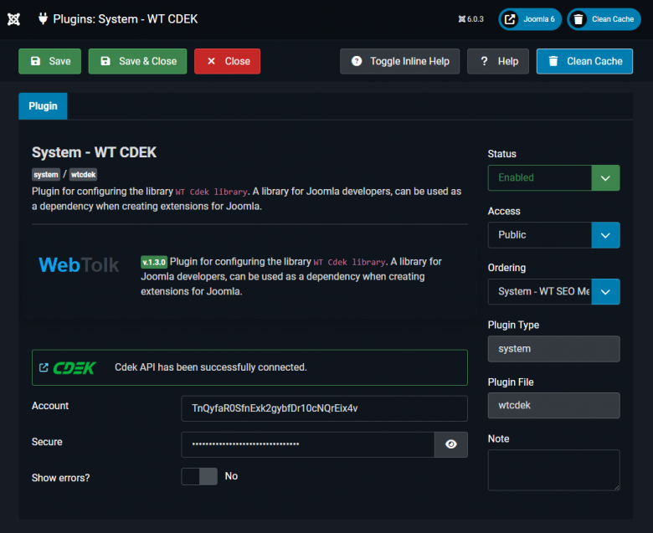Screen dimensions: 653x533
Task: Click the external link icon beside CDEK
Action: tap(44, 367)
